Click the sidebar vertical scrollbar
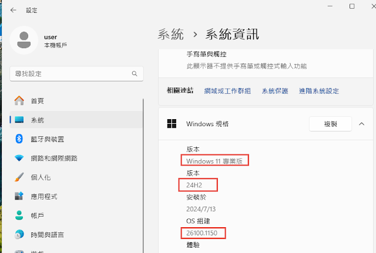 143,176
